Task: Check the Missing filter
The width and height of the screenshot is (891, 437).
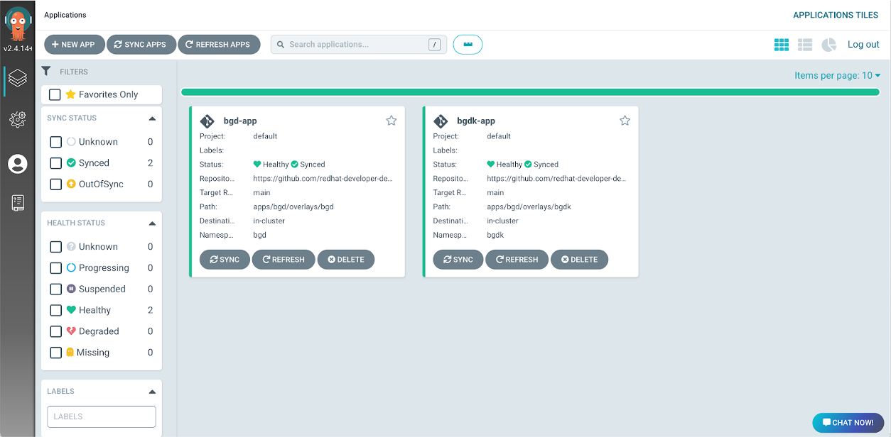Action: pyautogui.click(x=56, y=353)
